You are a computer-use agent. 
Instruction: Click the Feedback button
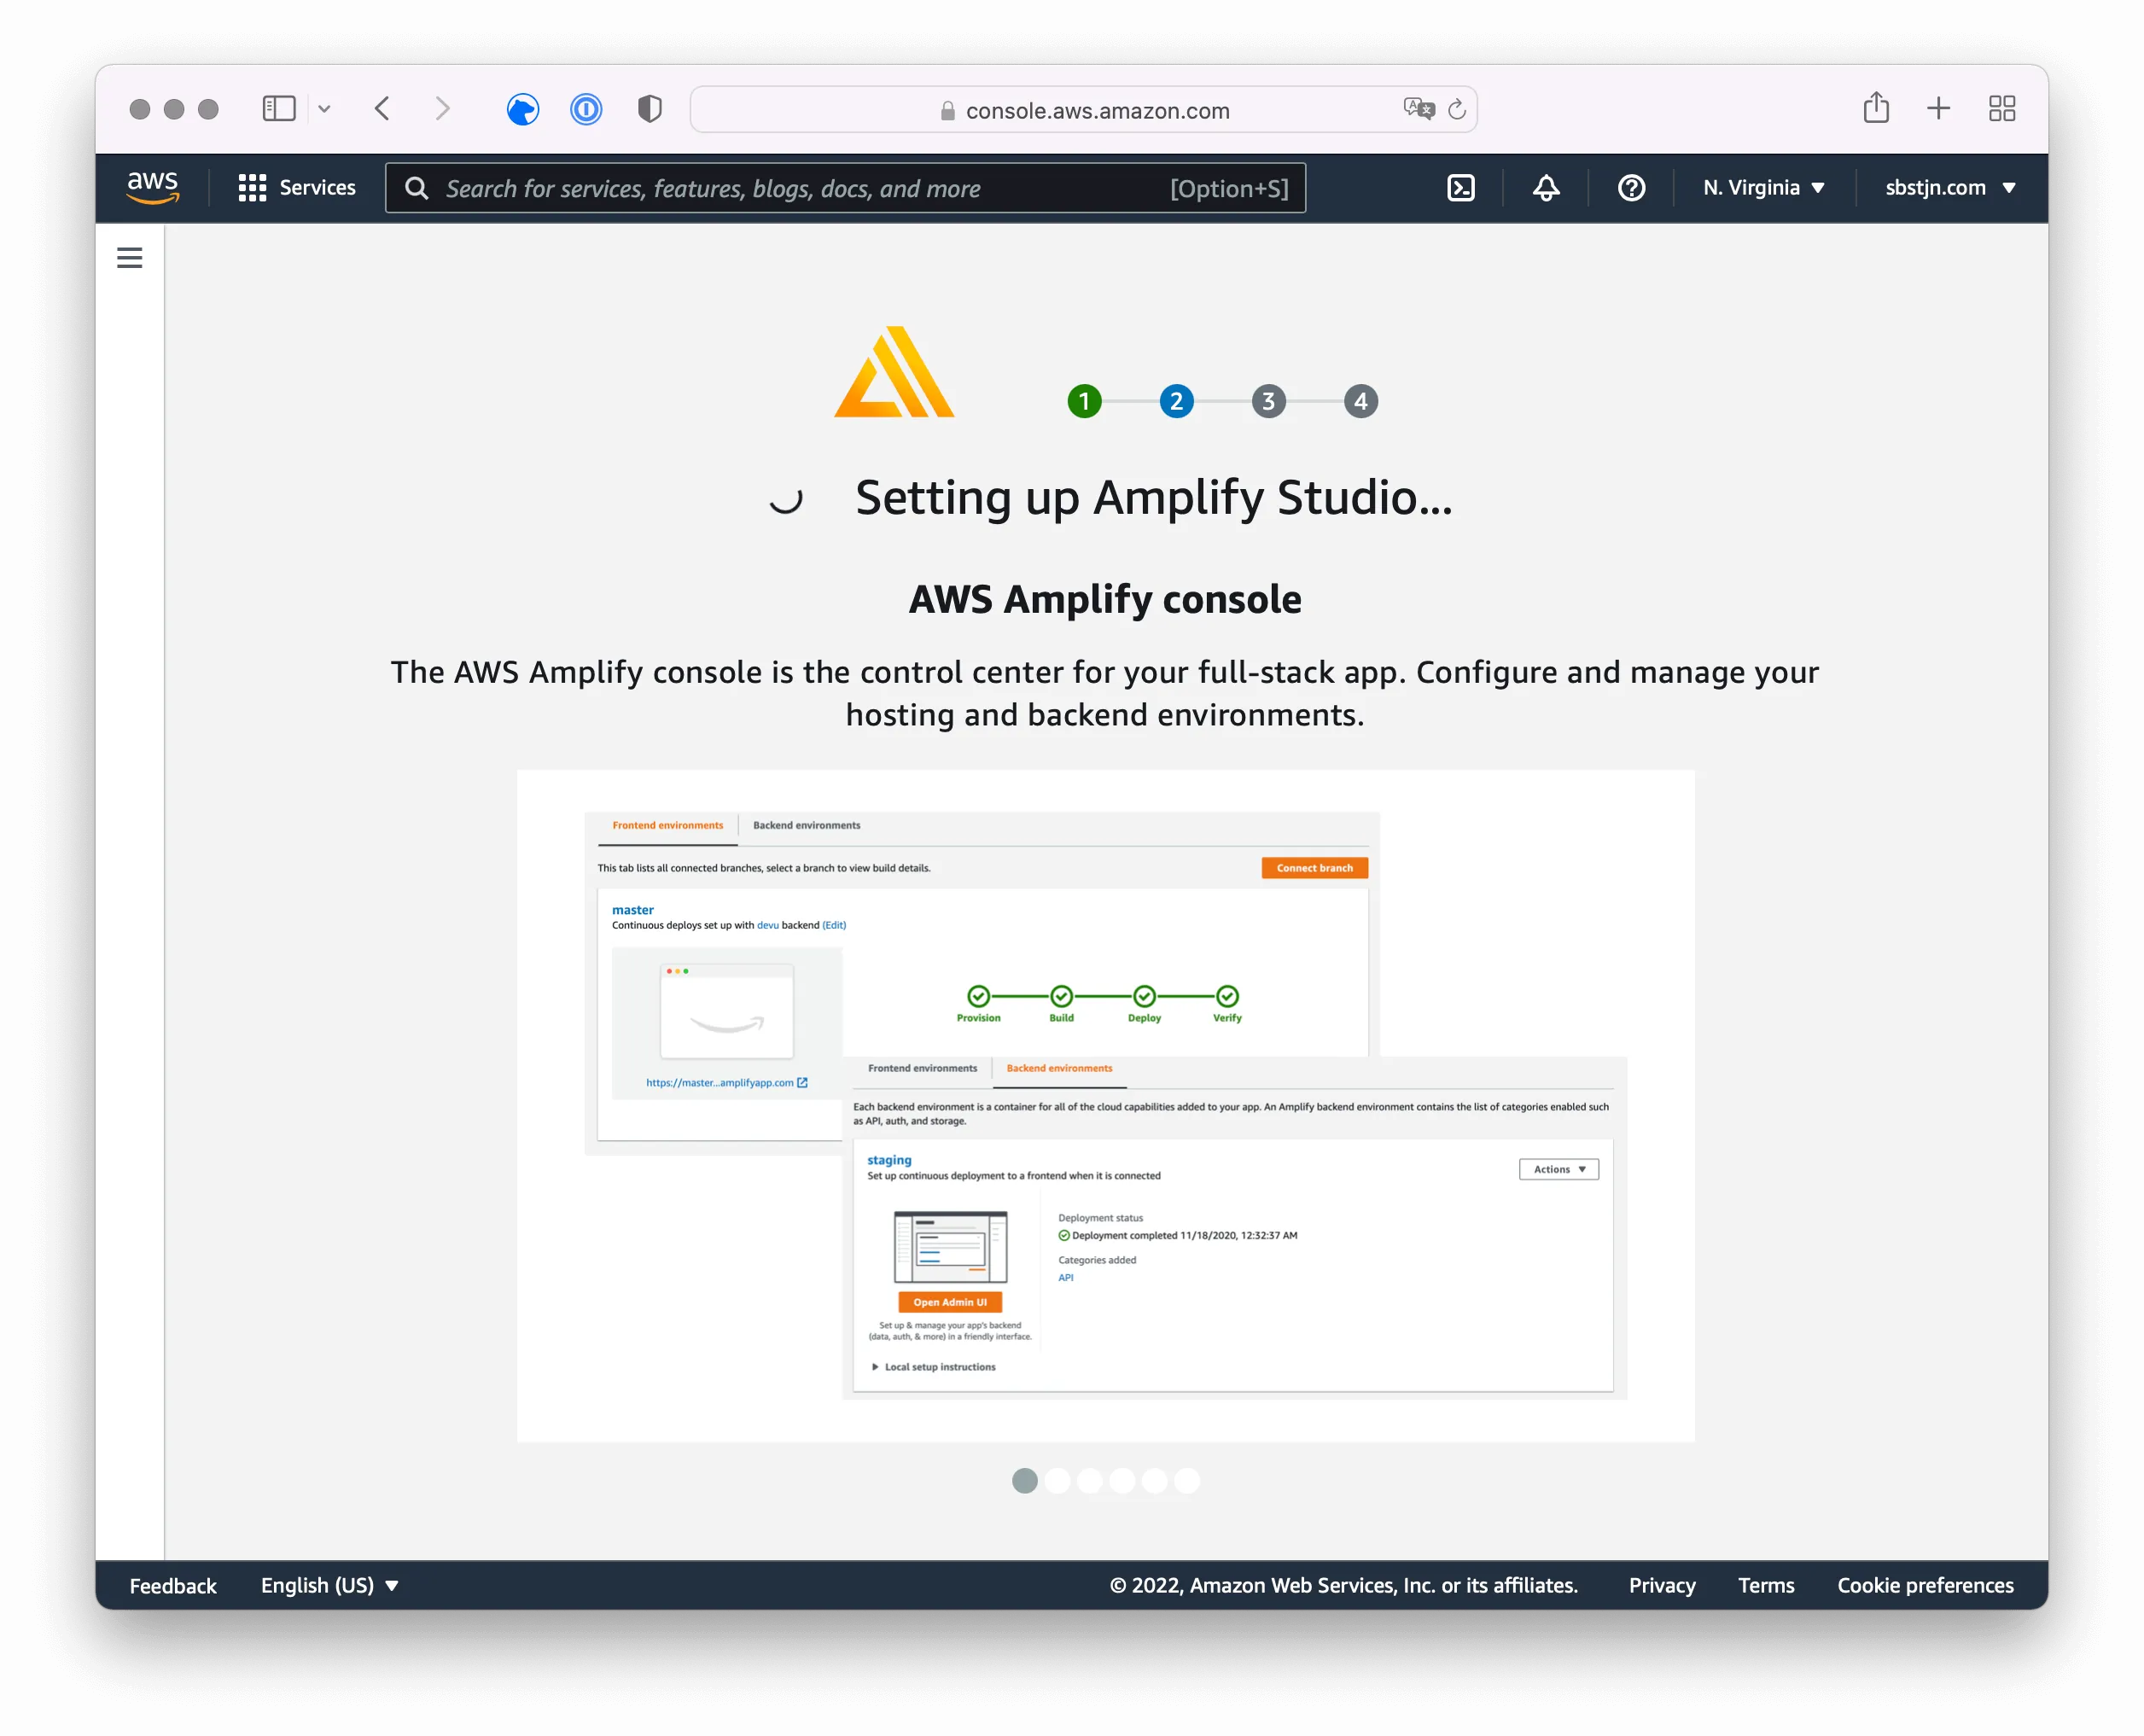tap(172, 1585)
